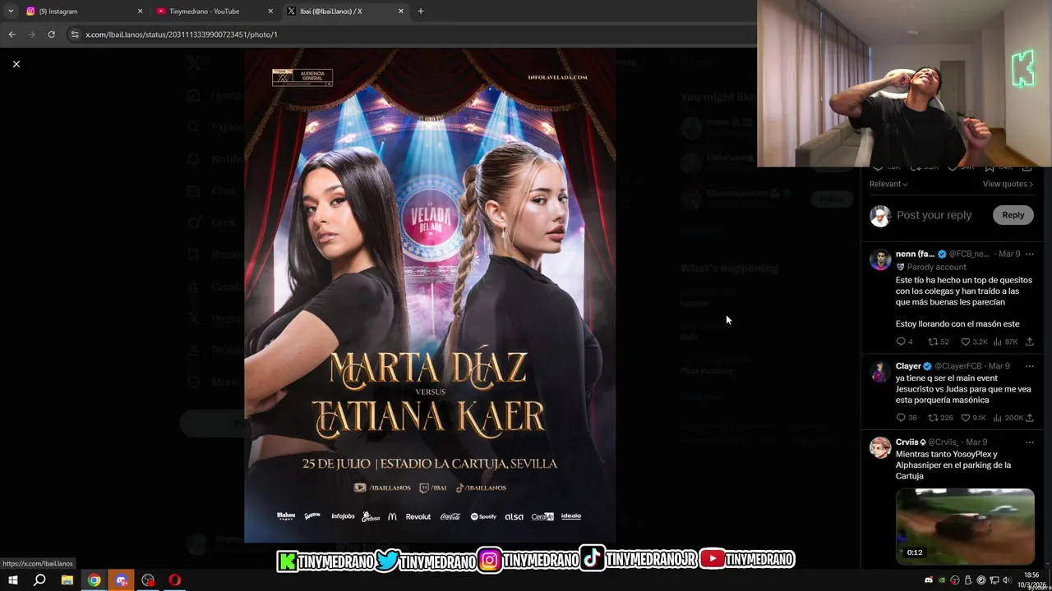Play the 0:12 video in Crviis's reply
The image size is (1052, 591).
[x=965, y=526]
